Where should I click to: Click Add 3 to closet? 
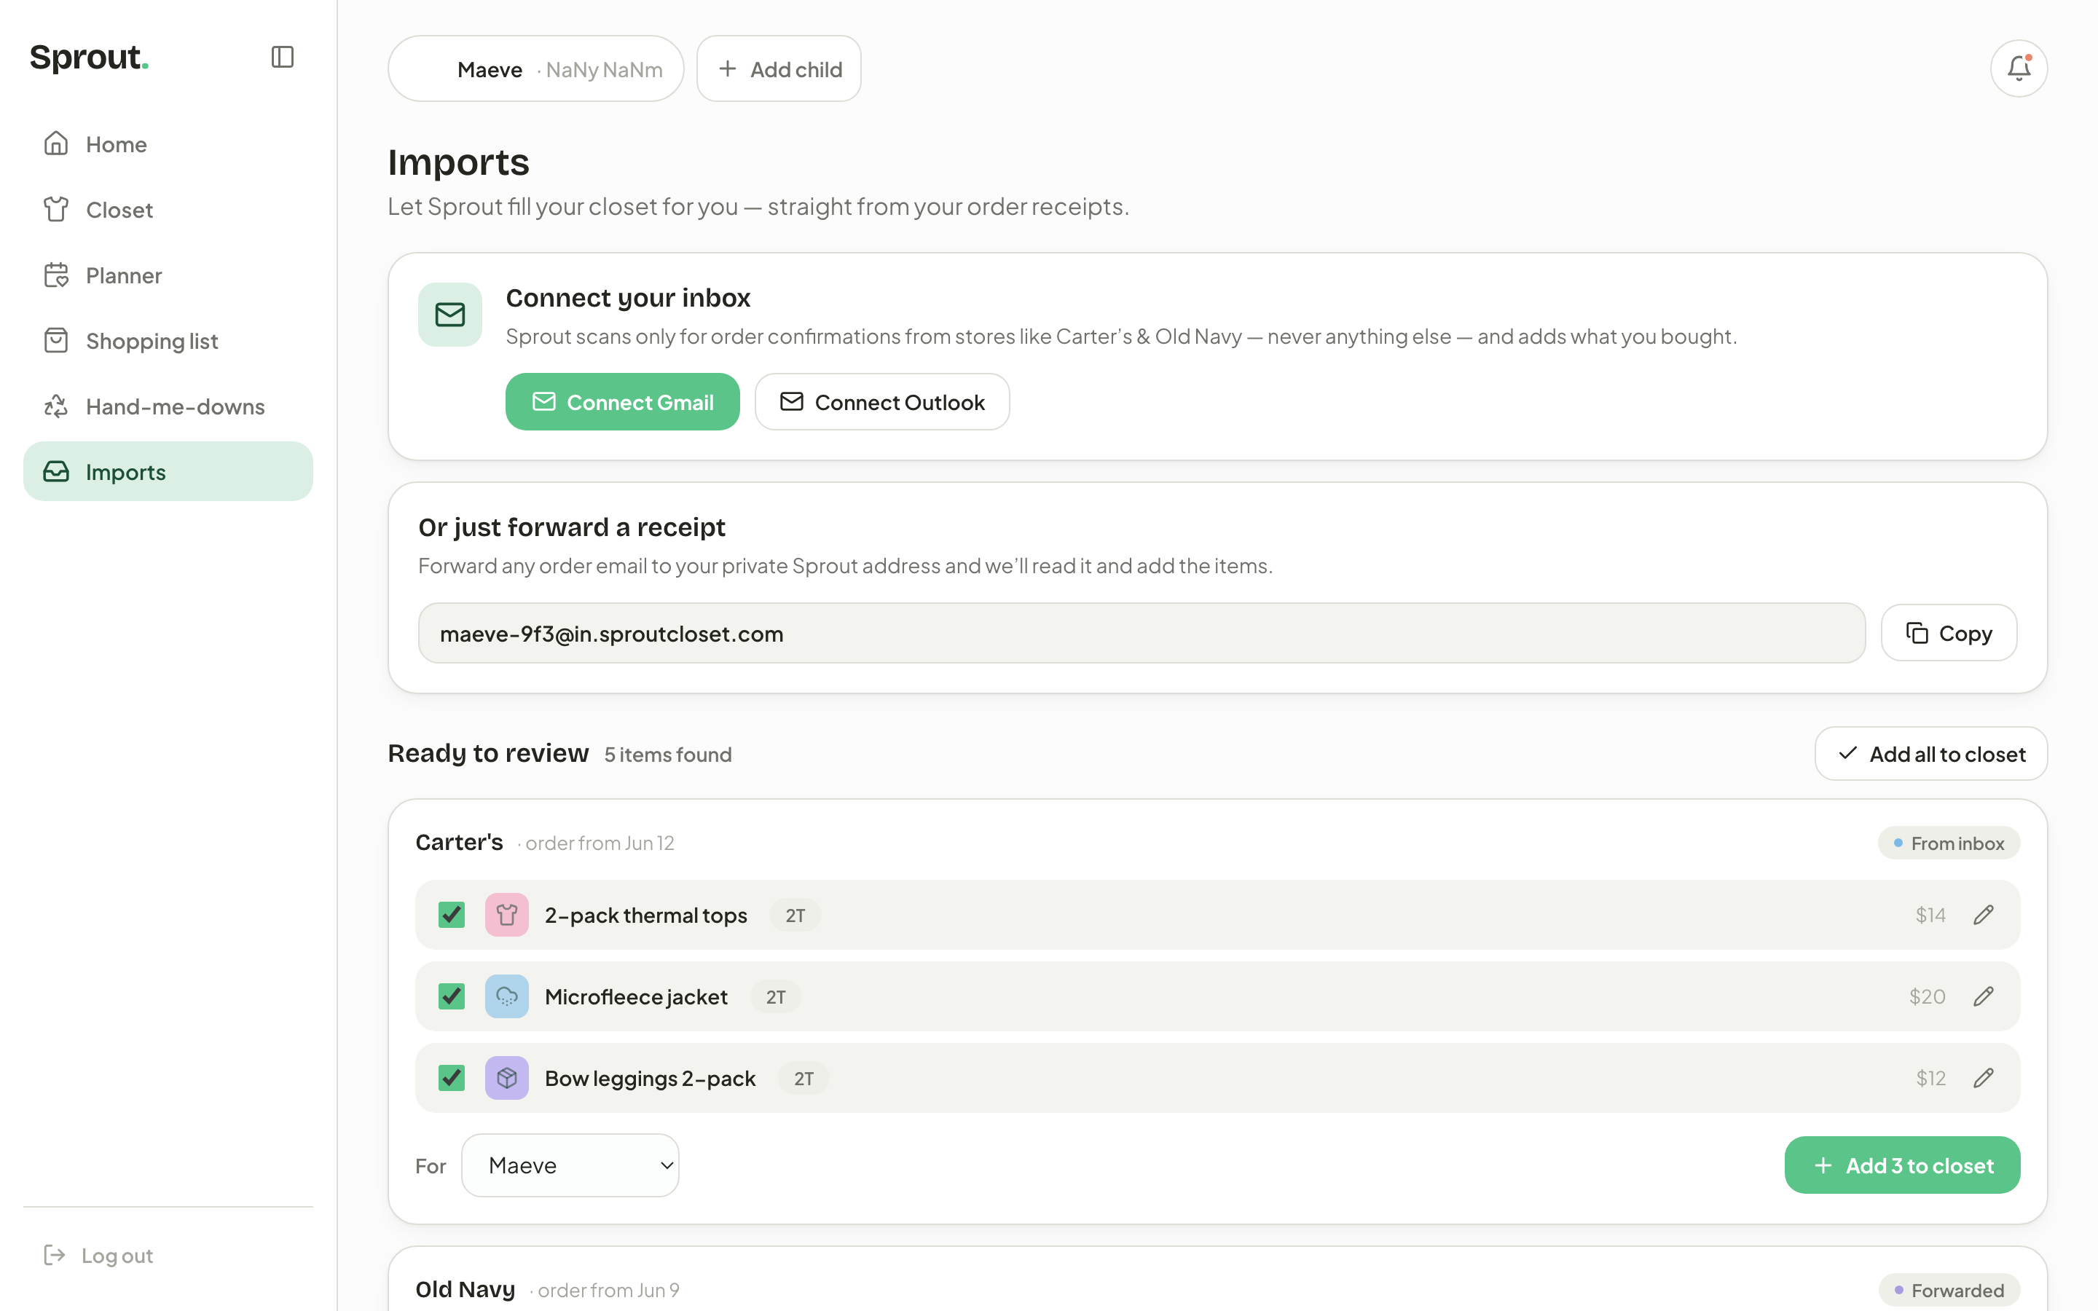coord(1902,1165)
